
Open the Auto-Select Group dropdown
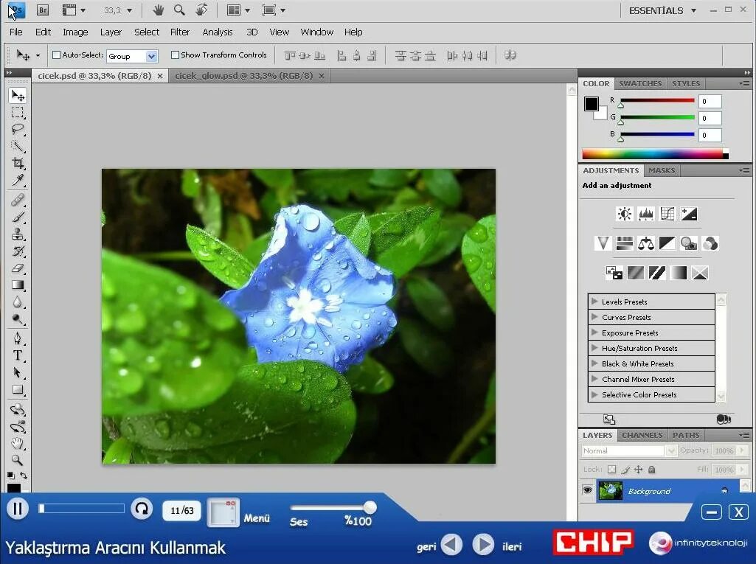151,56
